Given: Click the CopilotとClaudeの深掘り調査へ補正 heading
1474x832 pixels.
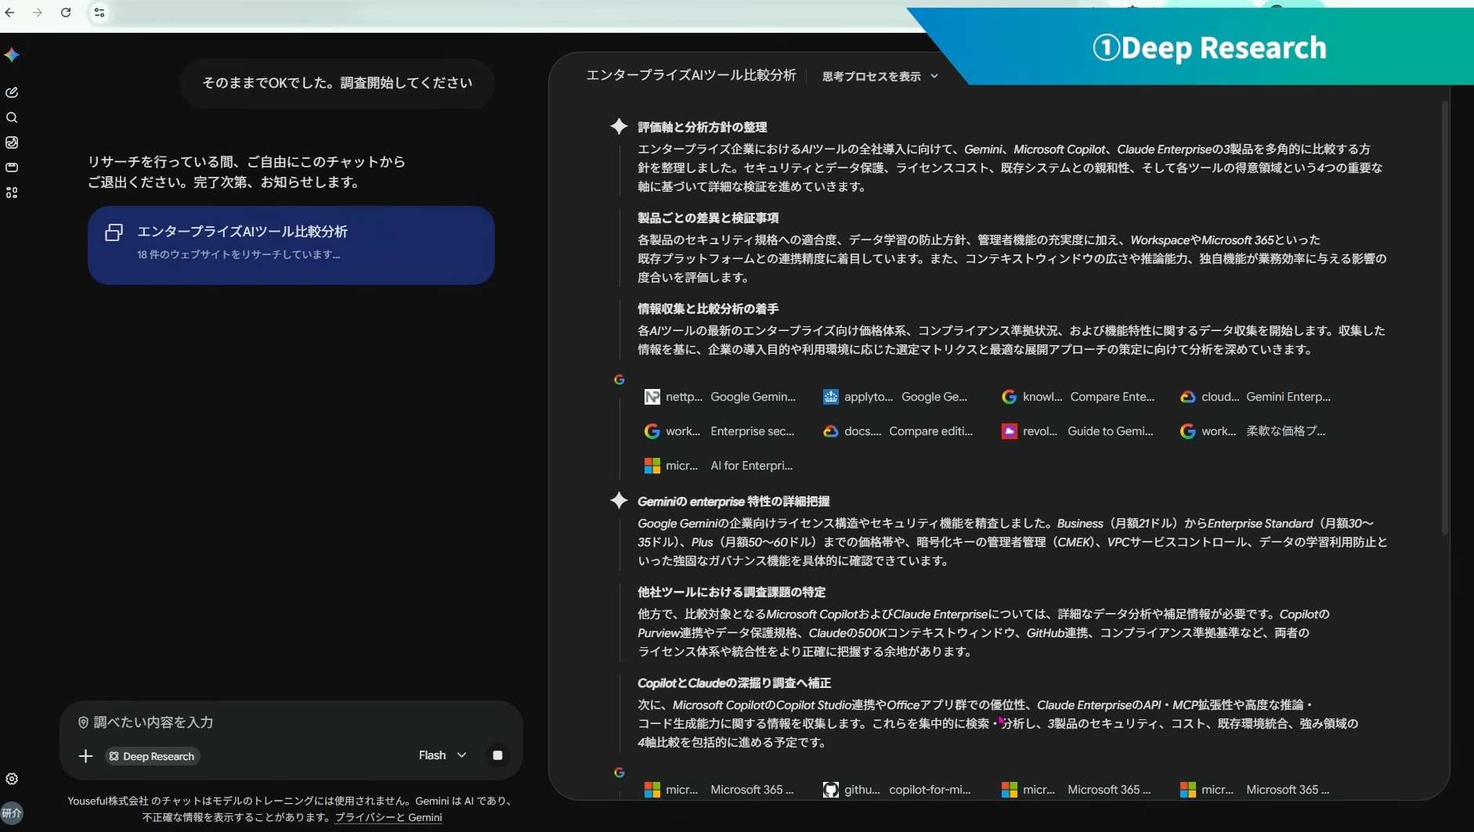Looking at the screenshot, I should 734,683.
